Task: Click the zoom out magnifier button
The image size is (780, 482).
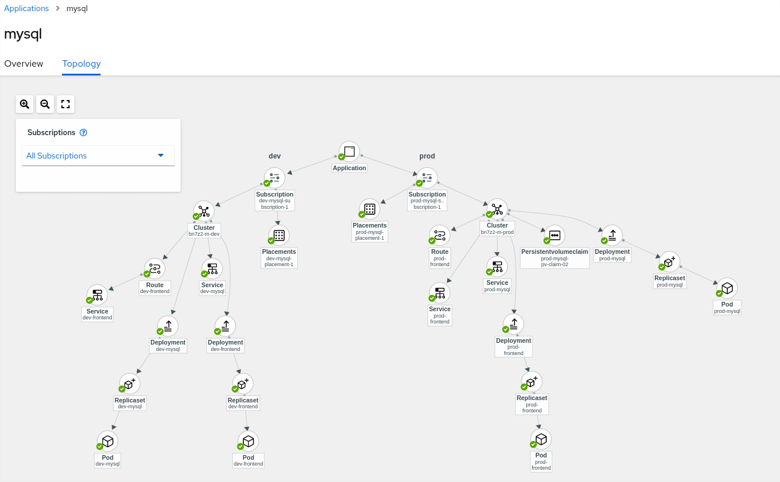Action: tap(45, 104)
